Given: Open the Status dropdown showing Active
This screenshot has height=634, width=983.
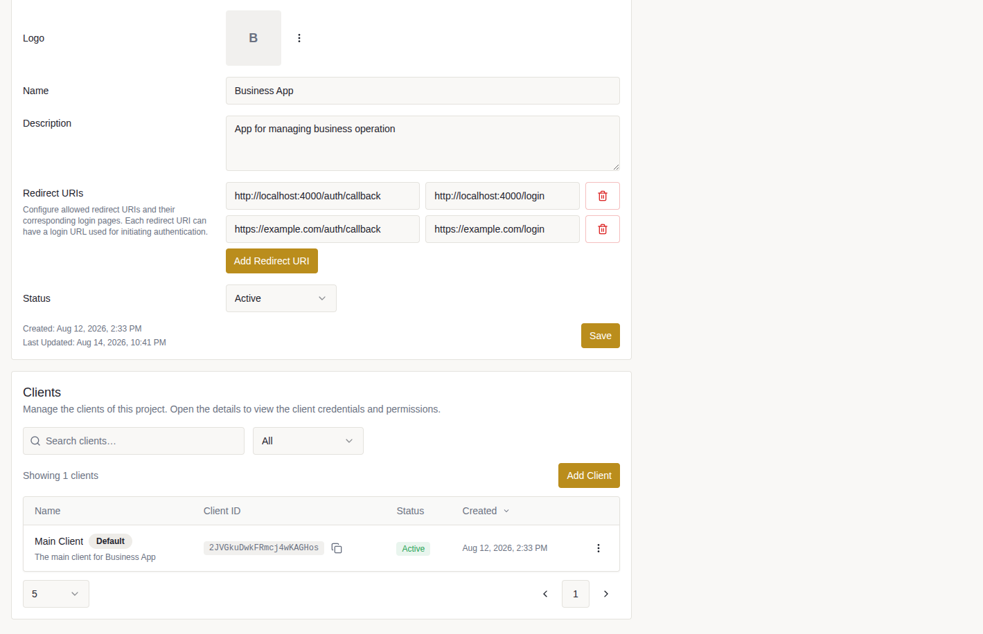Looking at the screenshot, I should [x=281, y=298].
